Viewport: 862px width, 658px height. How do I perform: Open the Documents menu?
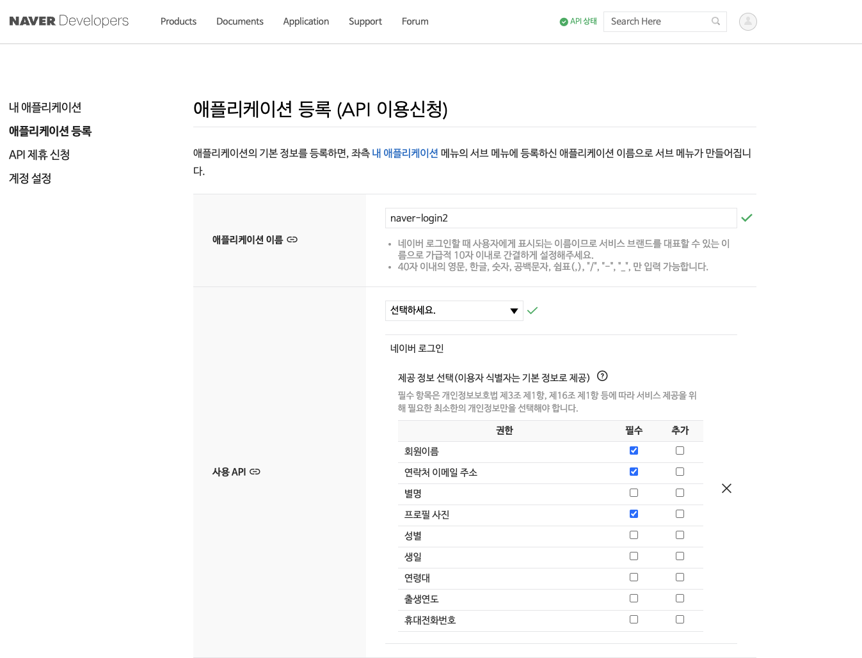click(240, 22)
